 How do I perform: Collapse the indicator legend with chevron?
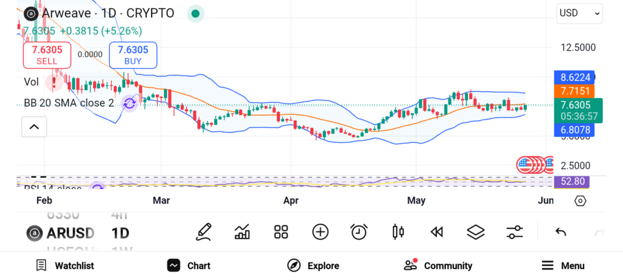point(34,127)
